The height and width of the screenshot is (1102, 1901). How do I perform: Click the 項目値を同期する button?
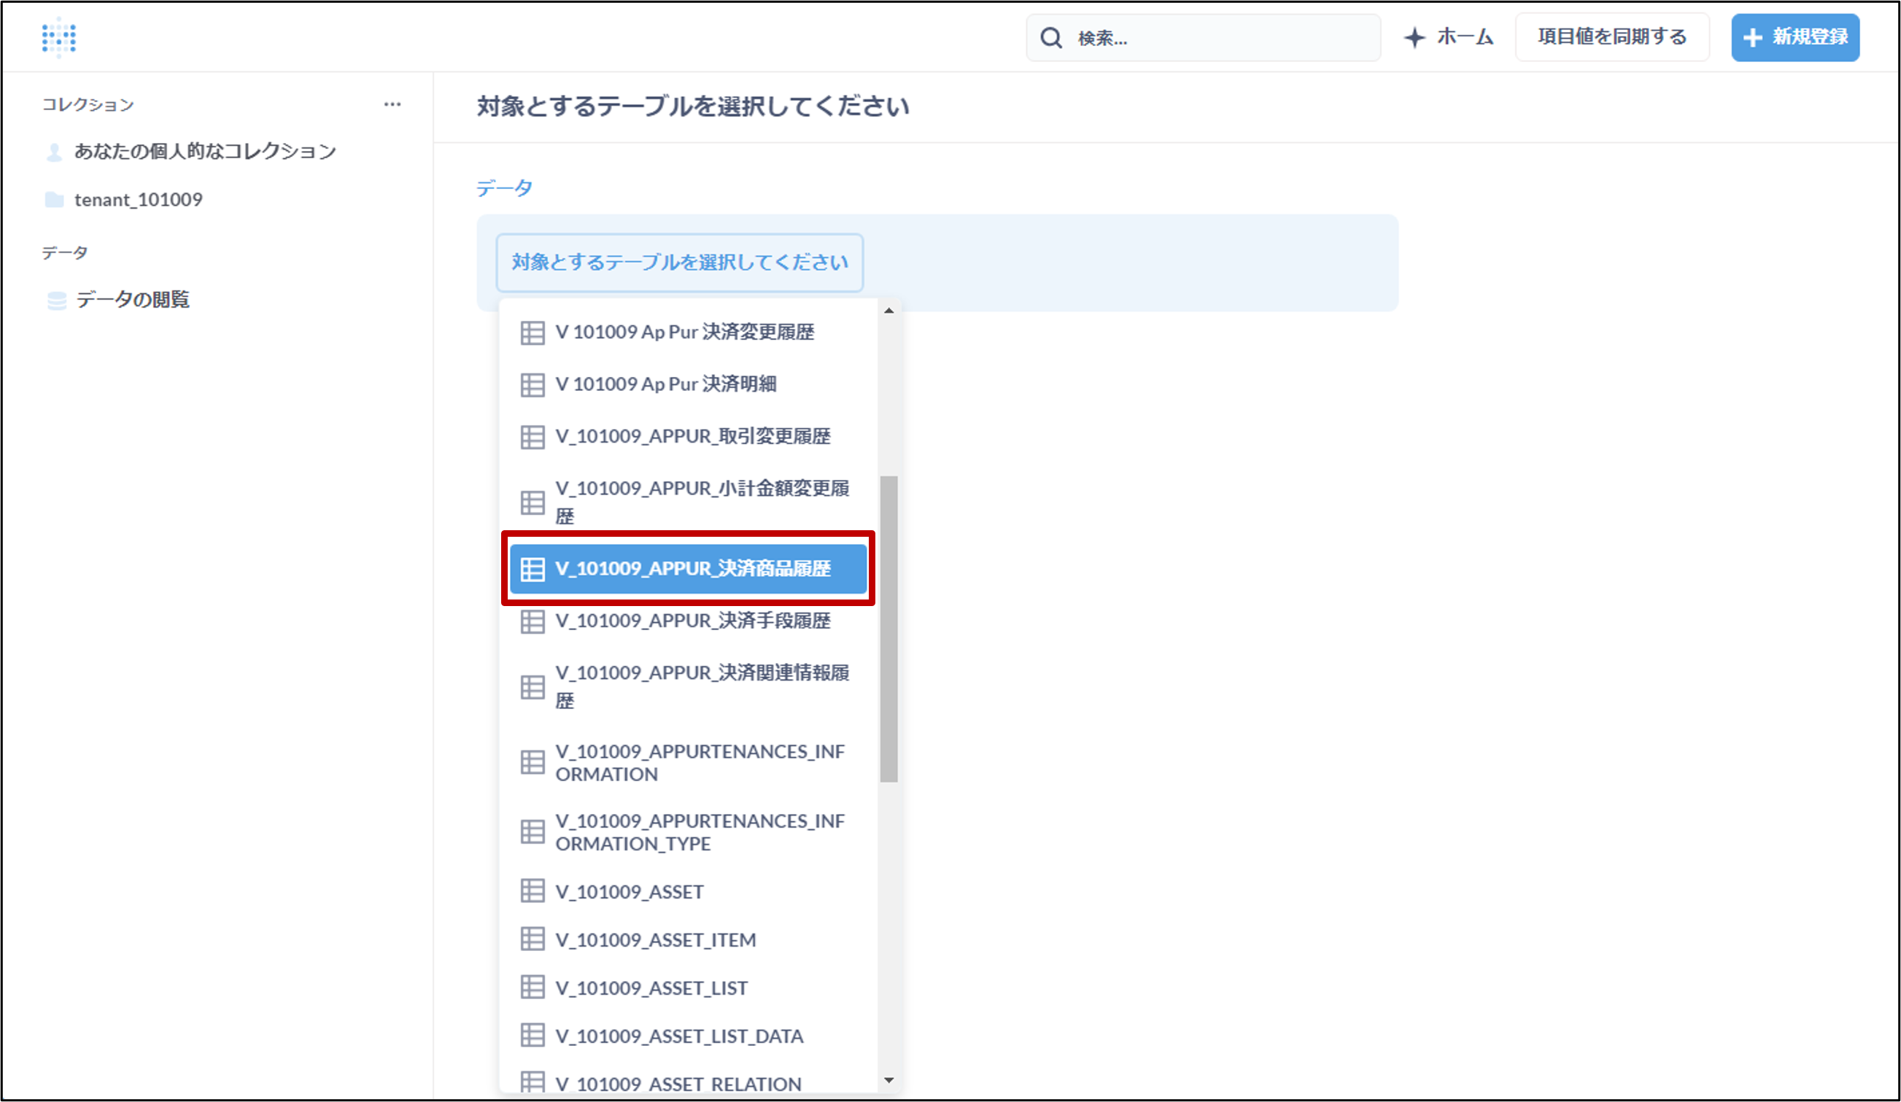pos(1612,37)
